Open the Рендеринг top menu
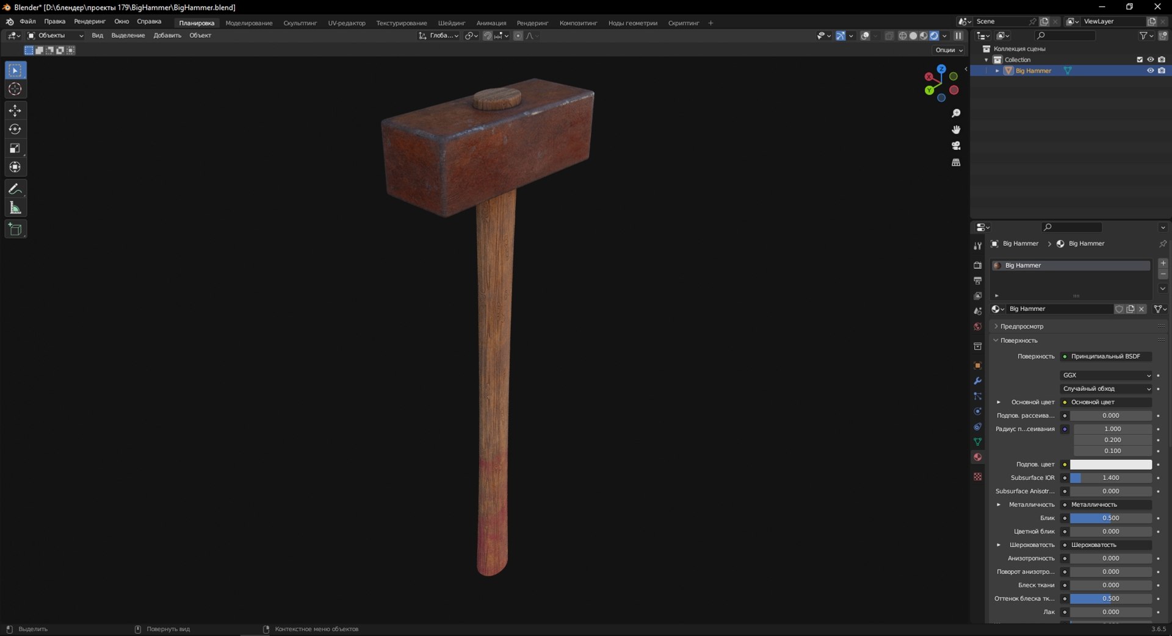 tap(90, 21)
